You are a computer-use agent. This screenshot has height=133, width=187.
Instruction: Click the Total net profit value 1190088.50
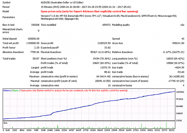point(33,43)
